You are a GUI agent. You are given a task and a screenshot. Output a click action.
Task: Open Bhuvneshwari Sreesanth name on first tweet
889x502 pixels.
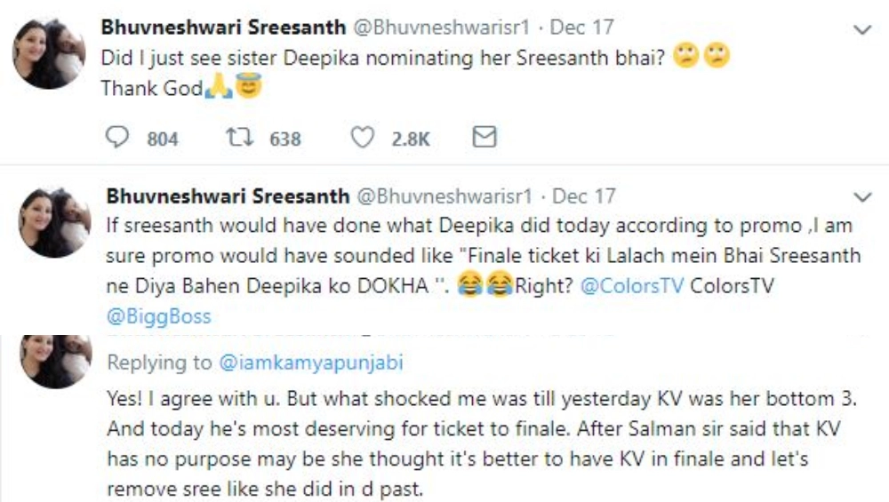(x=223, y=28)
